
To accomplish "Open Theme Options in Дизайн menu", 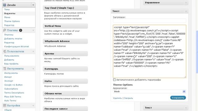I will 12,21.
